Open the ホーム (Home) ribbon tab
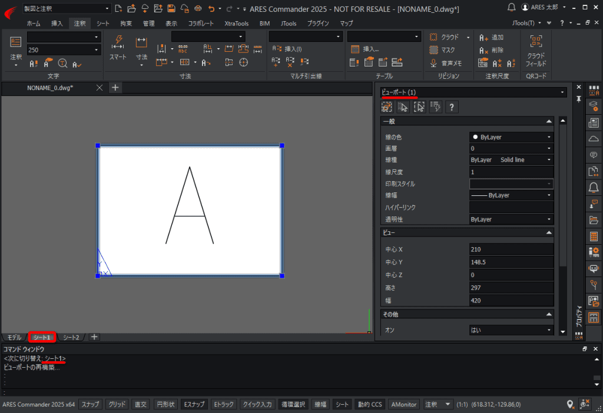 pyautogui.click(x=34, y=24)
